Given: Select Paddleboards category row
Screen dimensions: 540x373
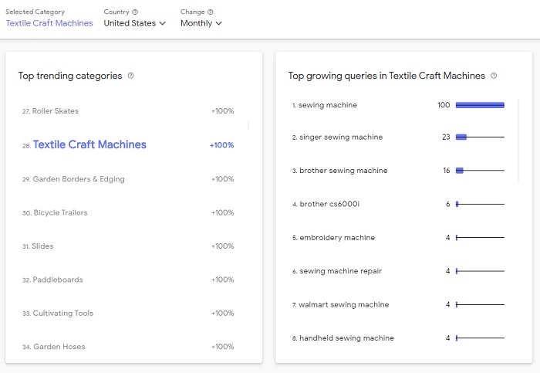Looking at the screenshot, I should pyautogui.click(x=128, y=280).
